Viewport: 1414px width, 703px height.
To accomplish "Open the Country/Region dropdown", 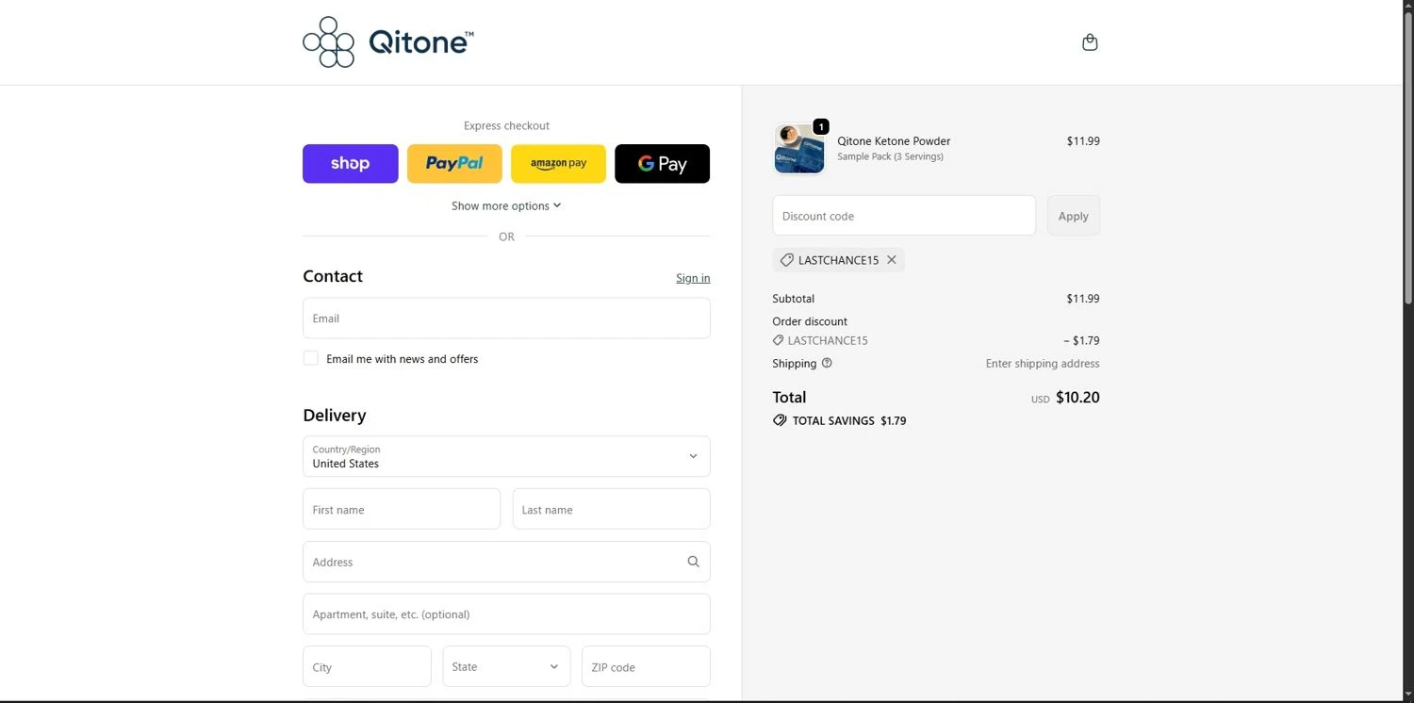I will click(506, 456).
